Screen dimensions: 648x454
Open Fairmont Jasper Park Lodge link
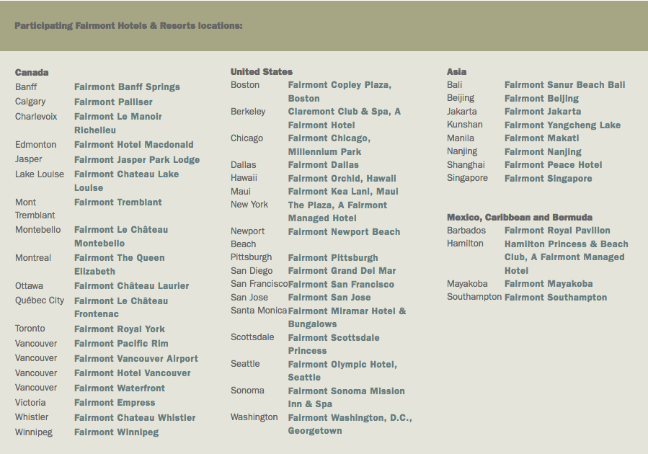point(137,159)
